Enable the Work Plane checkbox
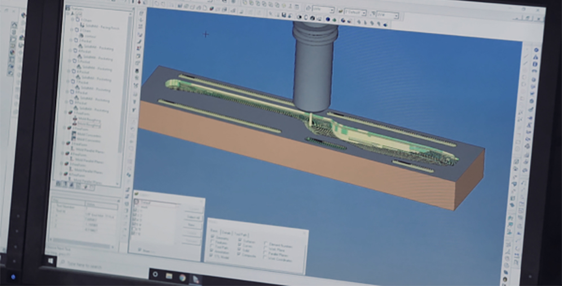 pyautogui.click(x=266, y=248)
